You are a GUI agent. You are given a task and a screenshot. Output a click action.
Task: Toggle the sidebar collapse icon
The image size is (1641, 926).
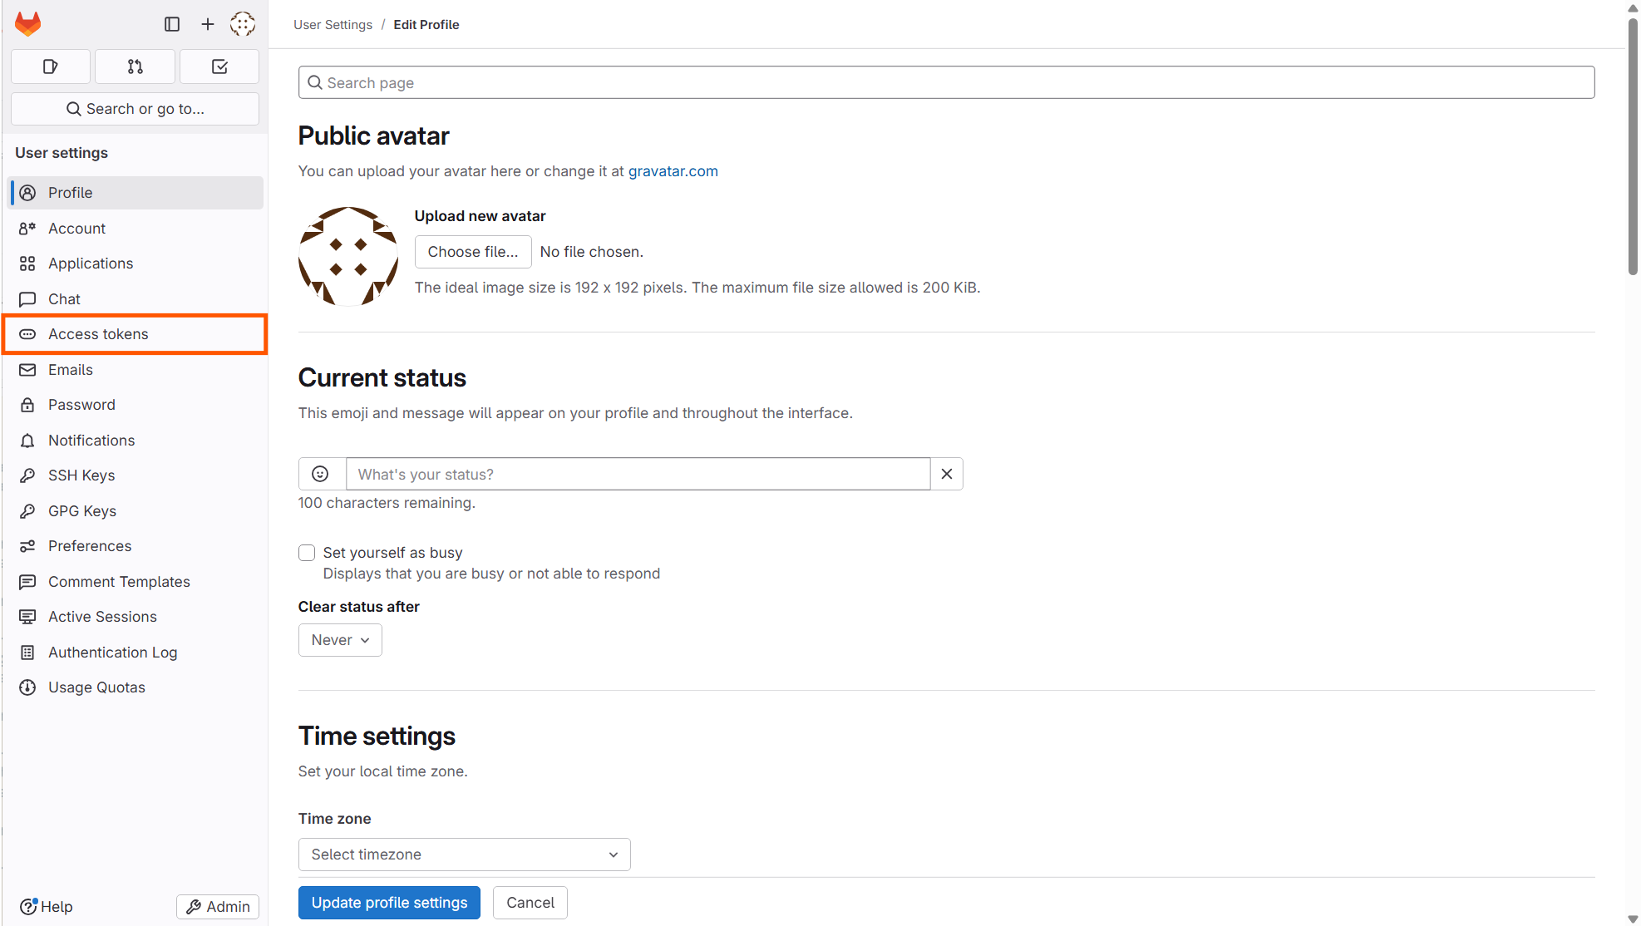tap(172, 24)
